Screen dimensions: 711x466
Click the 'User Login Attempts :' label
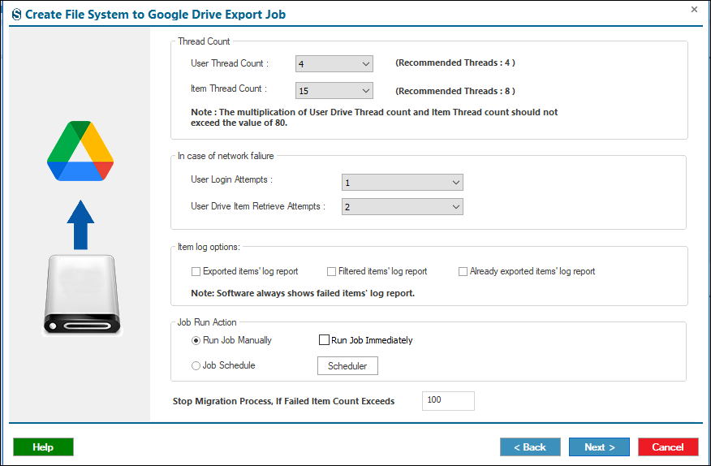pos(231,179)
